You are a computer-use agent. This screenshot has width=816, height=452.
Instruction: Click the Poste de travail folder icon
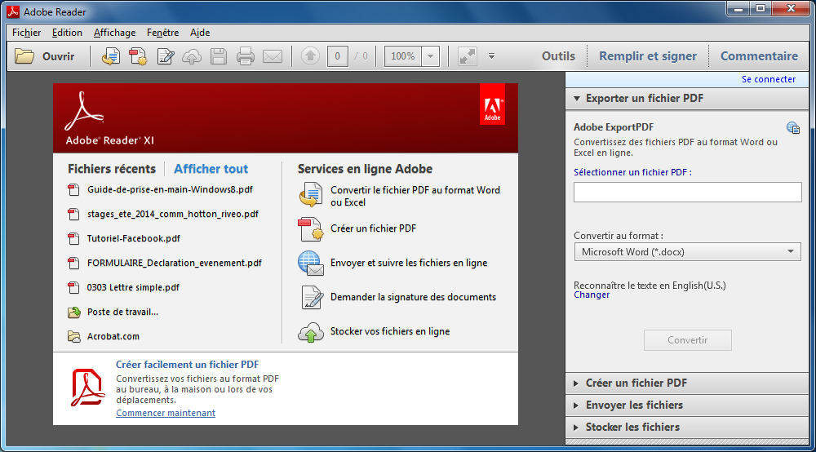point(74,312)
